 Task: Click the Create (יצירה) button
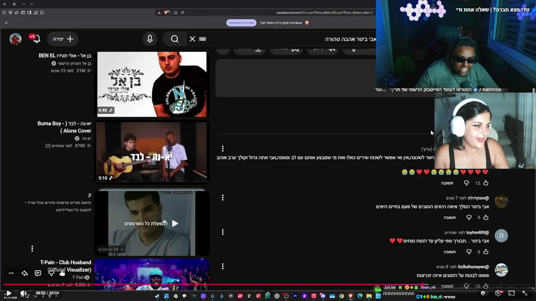coord(63,39)
